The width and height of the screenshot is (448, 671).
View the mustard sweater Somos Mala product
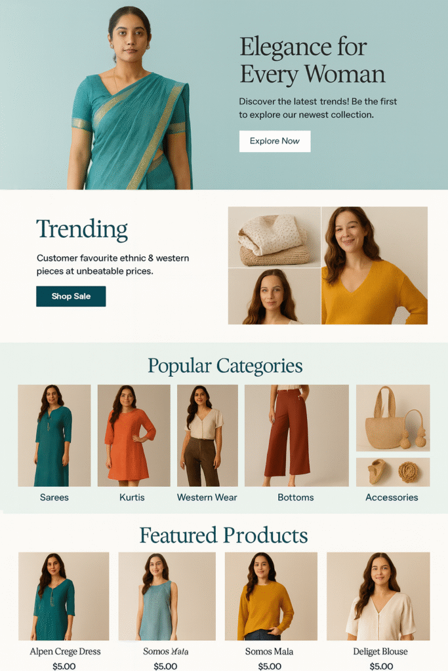[271, 596]
